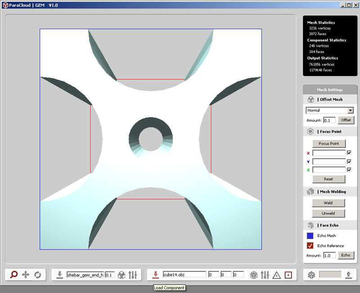This screenshot has height=293, width=360.
Task: Open component sliders settings icon
Action: click(x=265, y=275)
